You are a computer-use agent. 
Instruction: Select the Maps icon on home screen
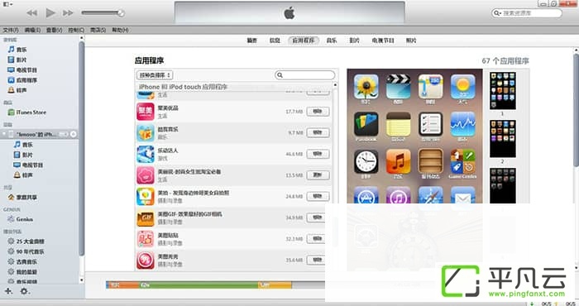click(431, 86)
